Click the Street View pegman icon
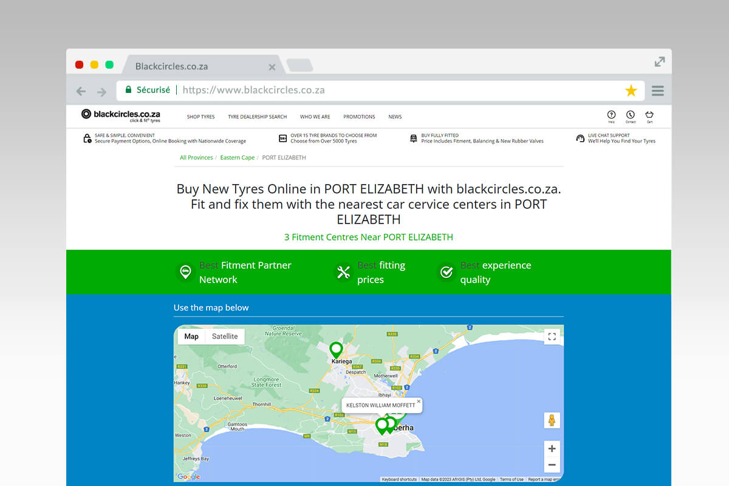The image size is (729, 486). click(x=552, y=420)
